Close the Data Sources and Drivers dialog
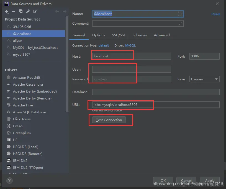 click(217, 4)
